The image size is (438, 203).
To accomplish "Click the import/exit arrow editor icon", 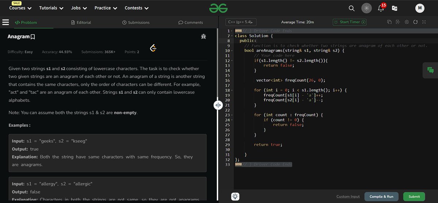I will coord(398,22).
